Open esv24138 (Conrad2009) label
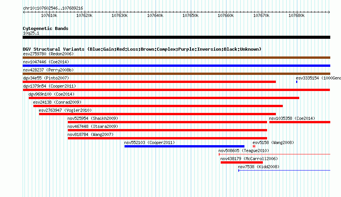This screenshot has height=197, width=341. point(57,102)
